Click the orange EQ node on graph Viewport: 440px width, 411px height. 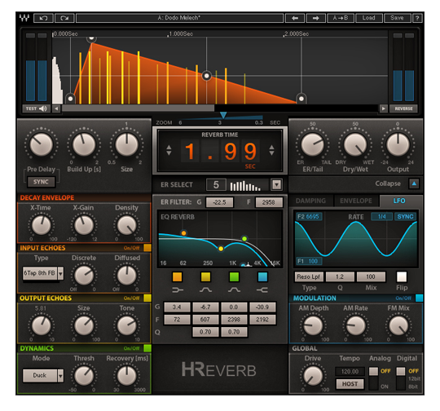pos(183,233)
